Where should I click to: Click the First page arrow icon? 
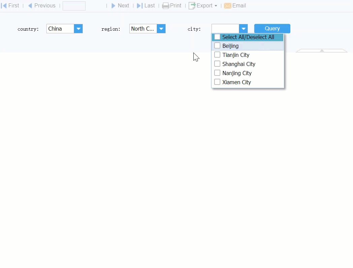click(x=3, y=5)
